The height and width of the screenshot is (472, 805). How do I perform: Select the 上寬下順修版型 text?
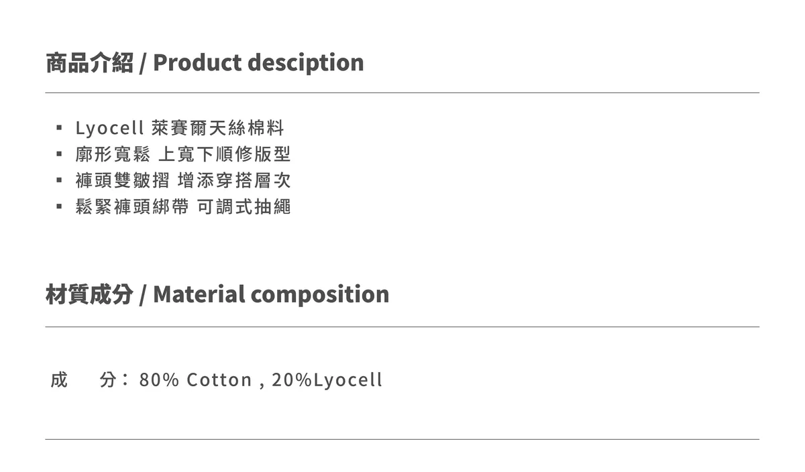pyautogui.click(x=224, y=154)
